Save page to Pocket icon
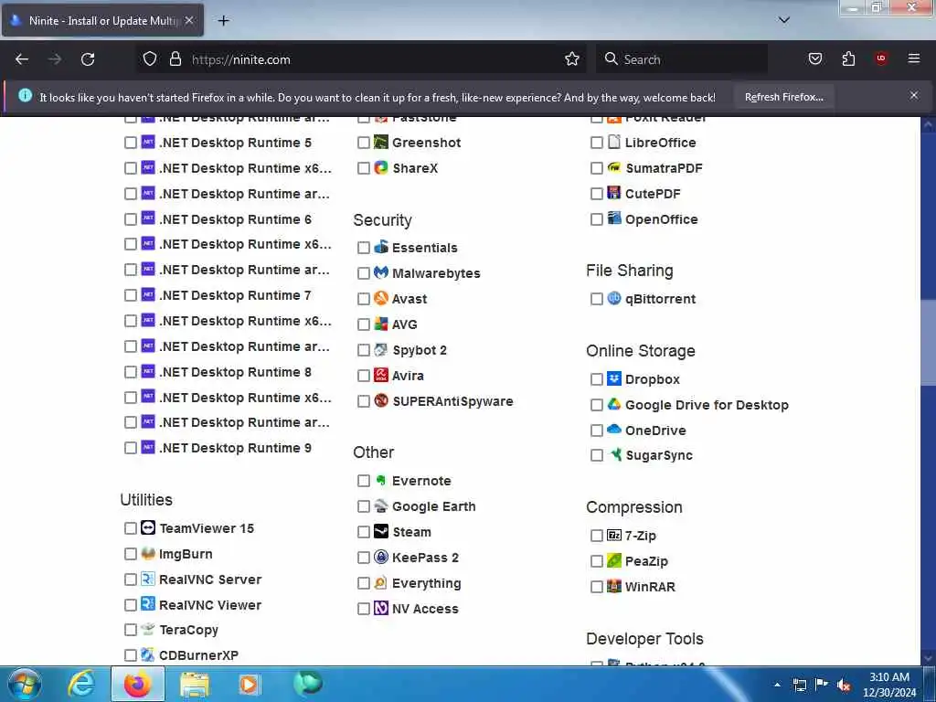 coord(815,58)
